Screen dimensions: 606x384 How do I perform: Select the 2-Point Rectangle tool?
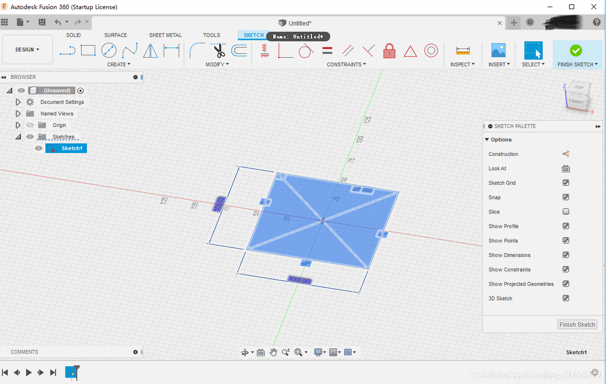point(88,51)
